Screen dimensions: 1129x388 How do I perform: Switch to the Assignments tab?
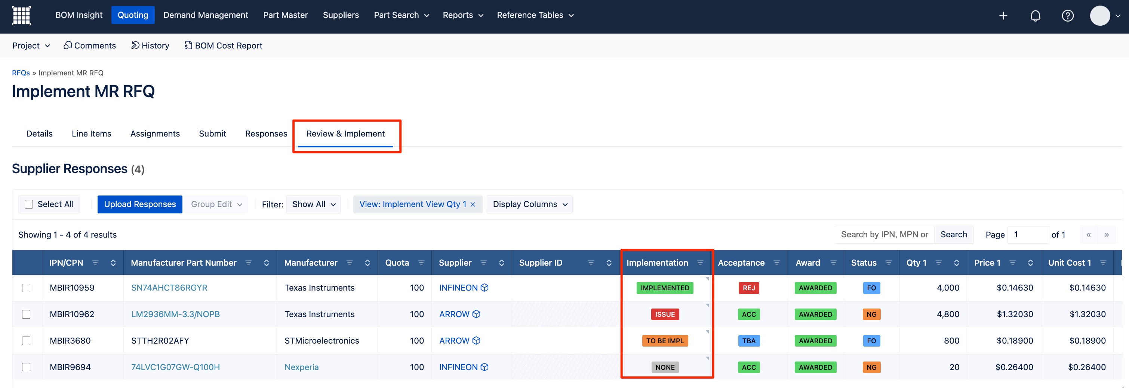pyautogui.click(x=155, y=134)
